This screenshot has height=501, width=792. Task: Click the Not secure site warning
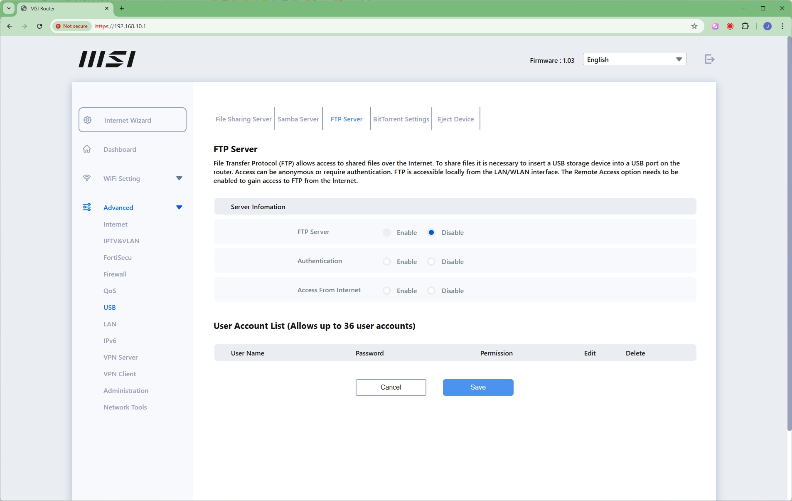pos(72,26)
